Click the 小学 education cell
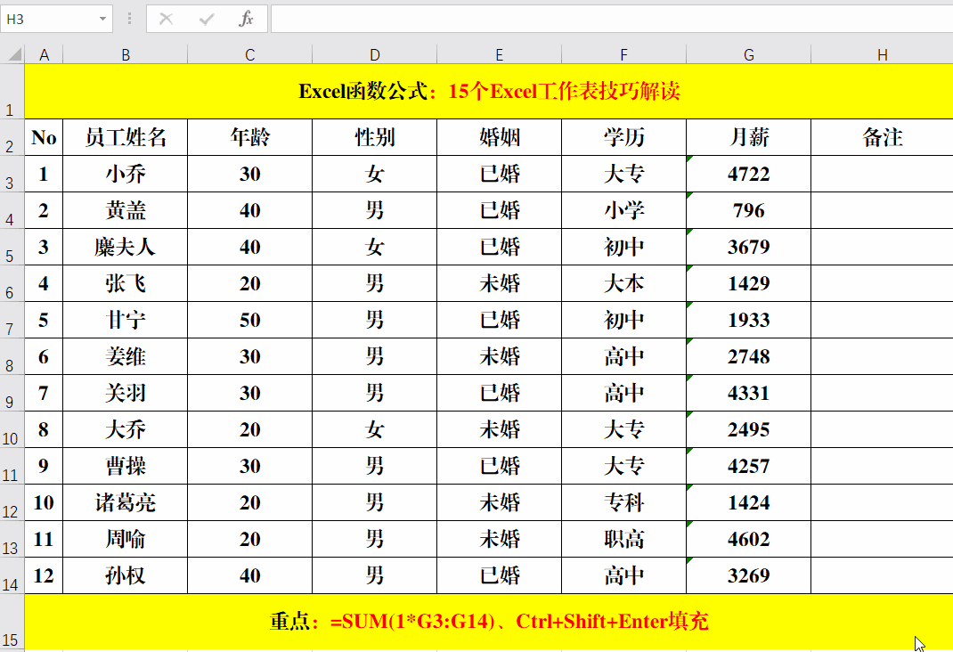Viewport: 953px width, 652px height. click(x=623, y=210)
